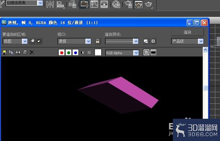Toggle the red channel button

[x=62, y=52]
